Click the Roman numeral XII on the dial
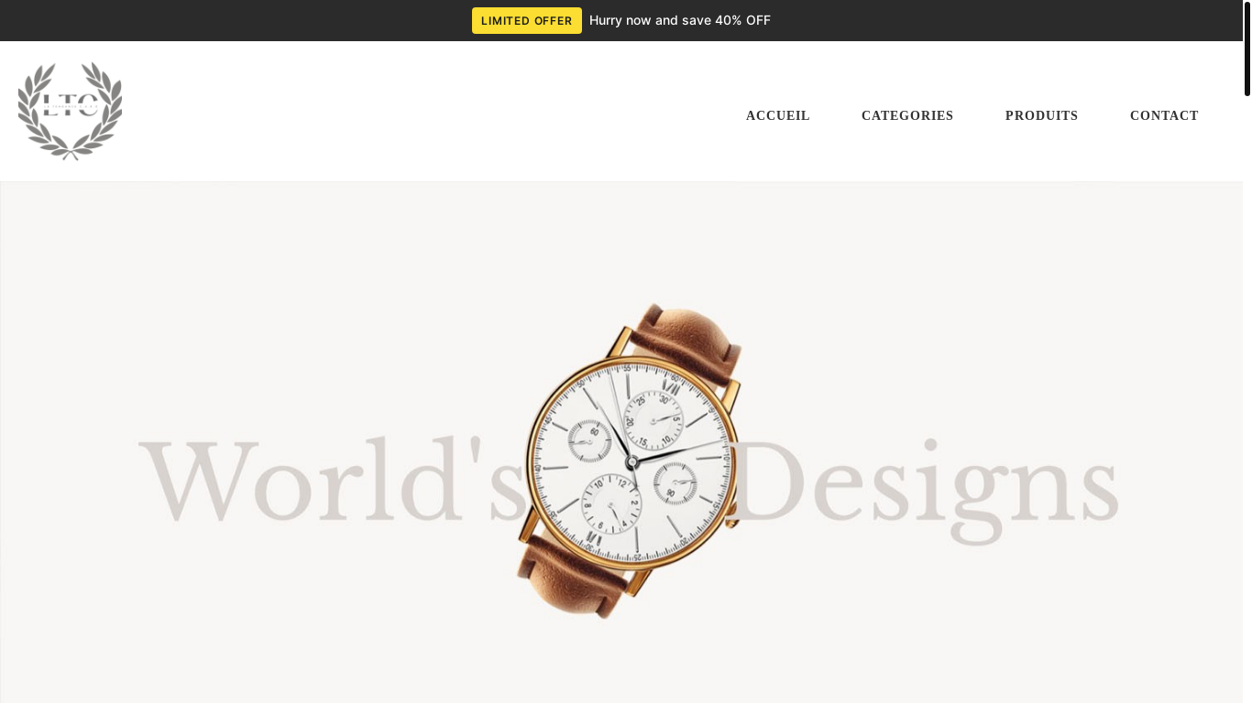Screen dimensions: 1252x703 672,388
